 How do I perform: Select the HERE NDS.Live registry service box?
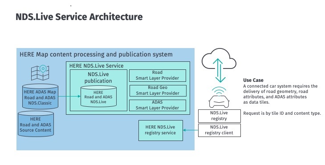click(161, 130)
